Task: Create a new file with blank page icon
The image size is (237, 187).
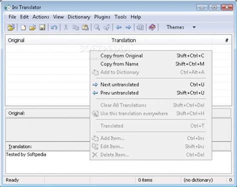Action: [23, 27]
